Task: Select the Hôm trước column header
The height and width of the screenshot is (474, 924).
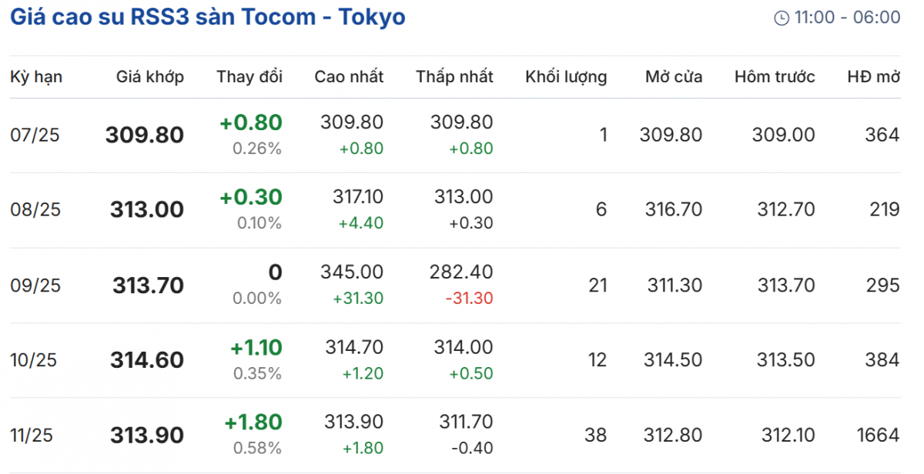Action: (775, 77)
